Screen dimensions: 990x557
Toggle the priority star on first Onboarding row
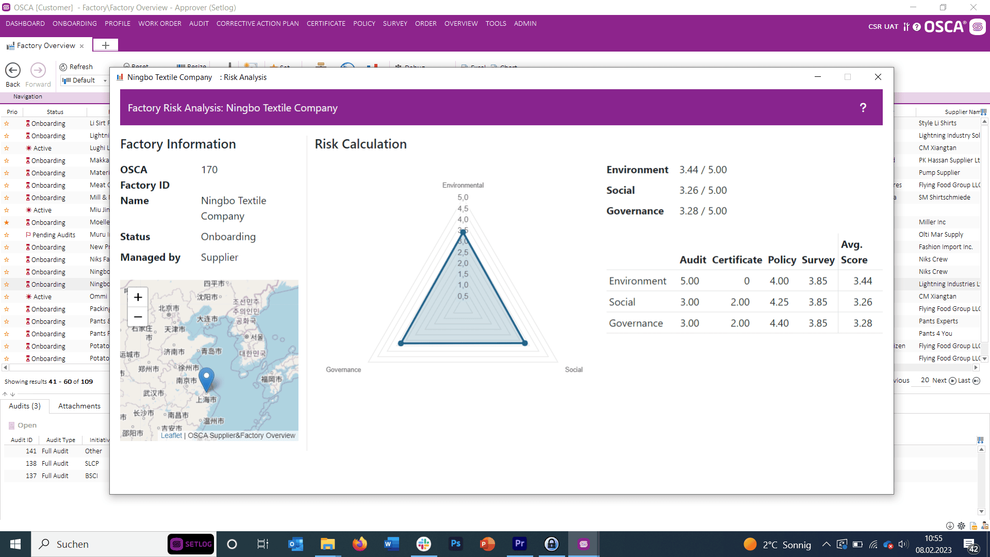pyautogui.click(x=7, y=124)
